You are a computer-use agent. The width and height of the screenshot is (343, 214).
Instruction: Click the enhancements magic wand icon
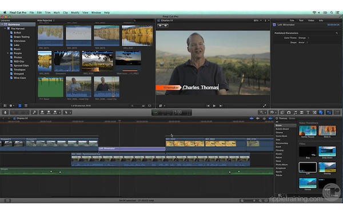[261, 112]
